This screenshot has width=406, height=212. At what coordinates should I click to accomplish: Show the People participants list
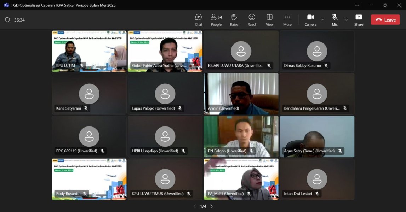click(216, 20)
